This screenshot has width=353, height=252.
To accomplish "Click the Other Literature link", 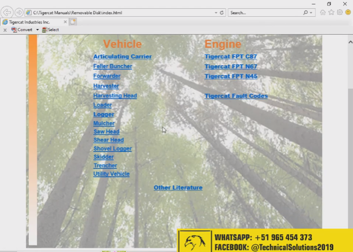I will click(178, 188).
